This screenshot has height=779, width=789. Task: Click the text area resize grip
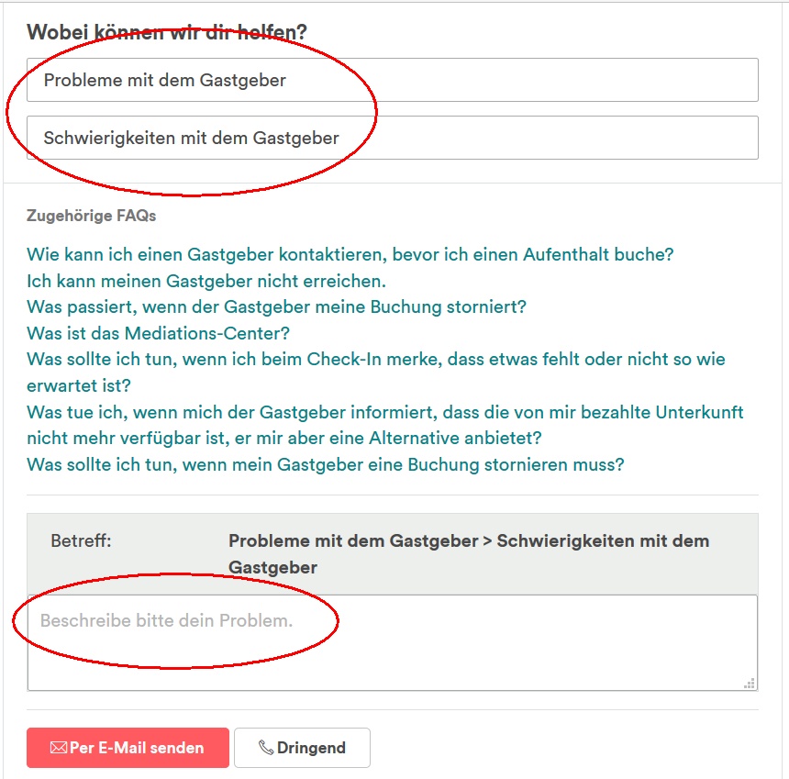tap(750, 683)
